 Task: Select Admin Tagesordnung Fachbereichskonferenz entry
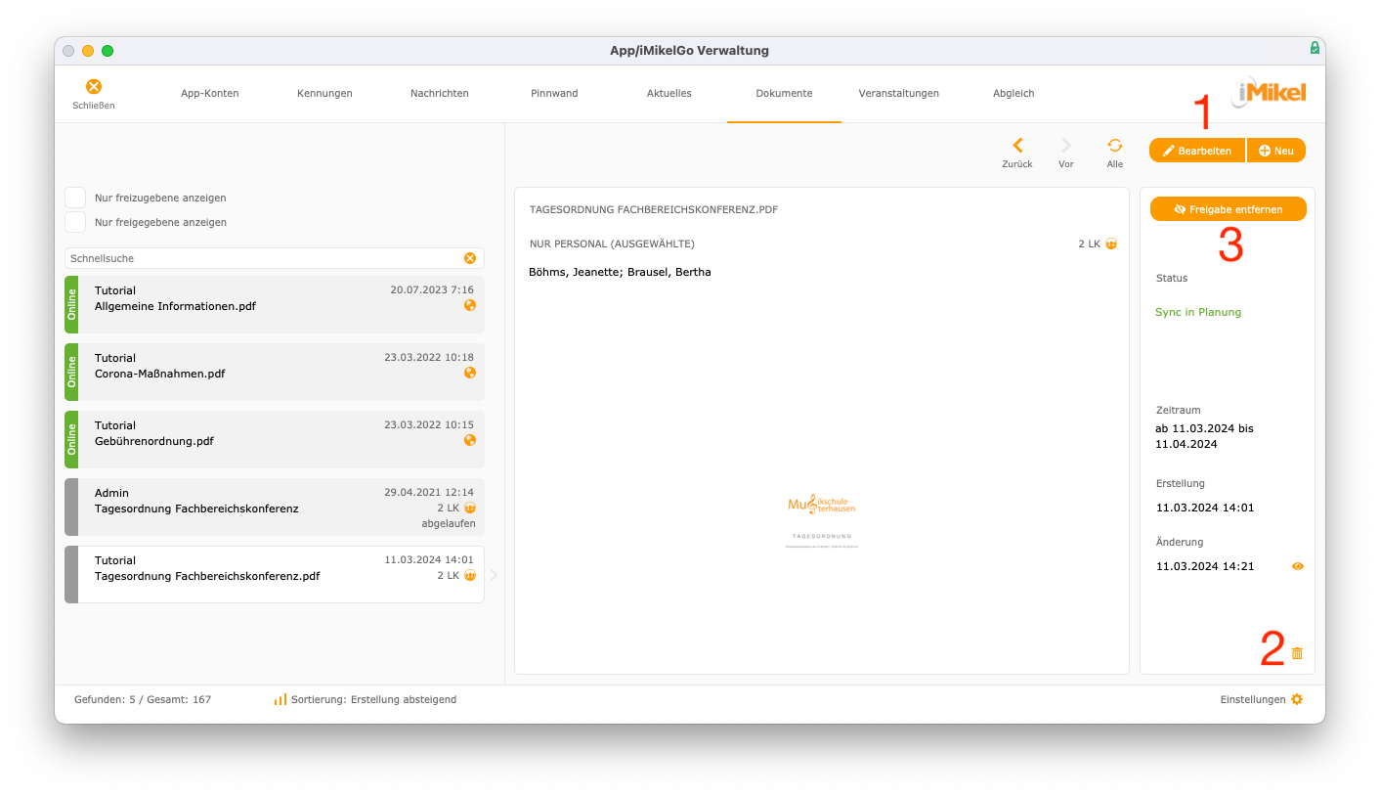click(275, 507)
